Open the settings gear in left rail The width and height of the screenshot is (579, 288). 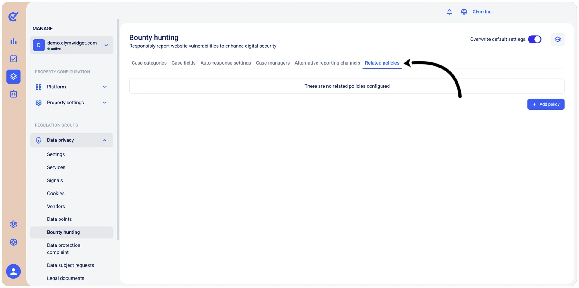coord(13,224)
